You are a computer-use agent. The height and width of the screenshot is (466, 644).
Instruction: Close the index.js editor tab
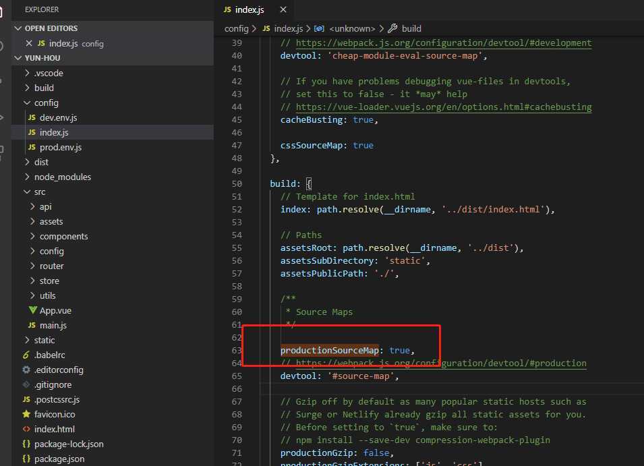283,9
